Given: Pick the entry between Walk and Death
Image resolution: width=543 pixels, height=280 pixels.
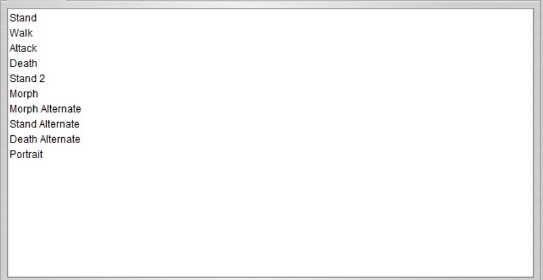Looking at the screenshot, I should pyautogui.click(x=23, y=48).
